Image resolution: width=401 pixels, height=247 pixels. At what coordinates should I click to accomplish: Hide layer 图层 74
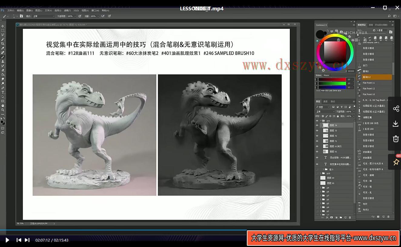[x=317, y=125]
